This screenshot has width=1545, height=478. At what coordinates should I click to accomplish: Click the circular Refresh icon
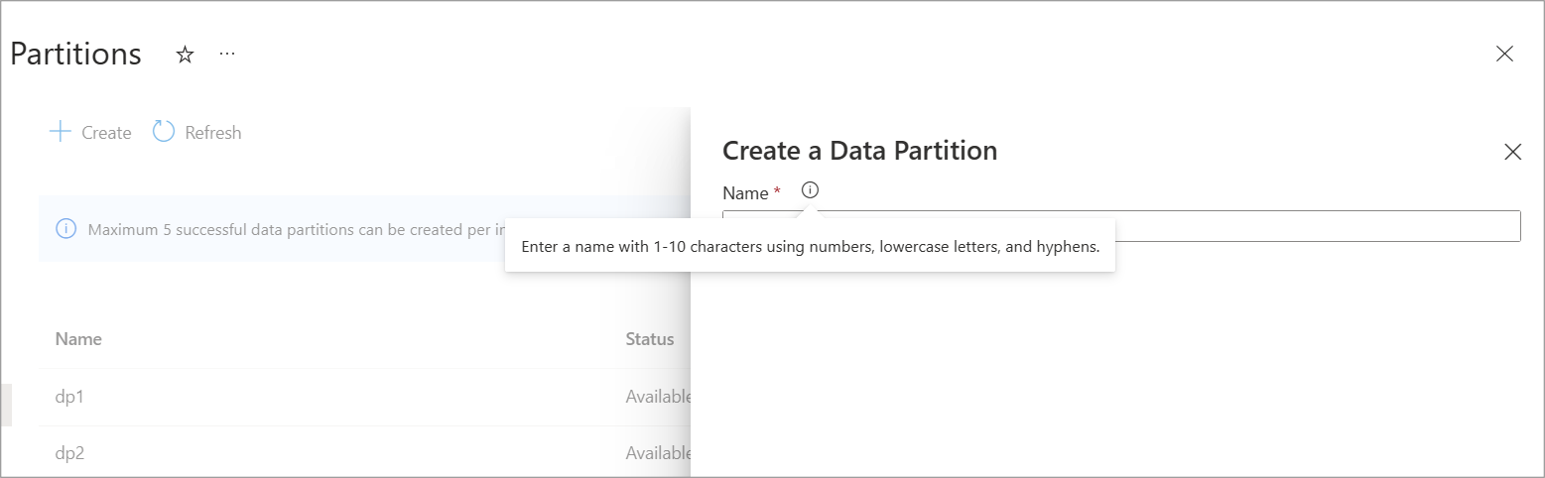pyautogui.click(x=164, y=132)
